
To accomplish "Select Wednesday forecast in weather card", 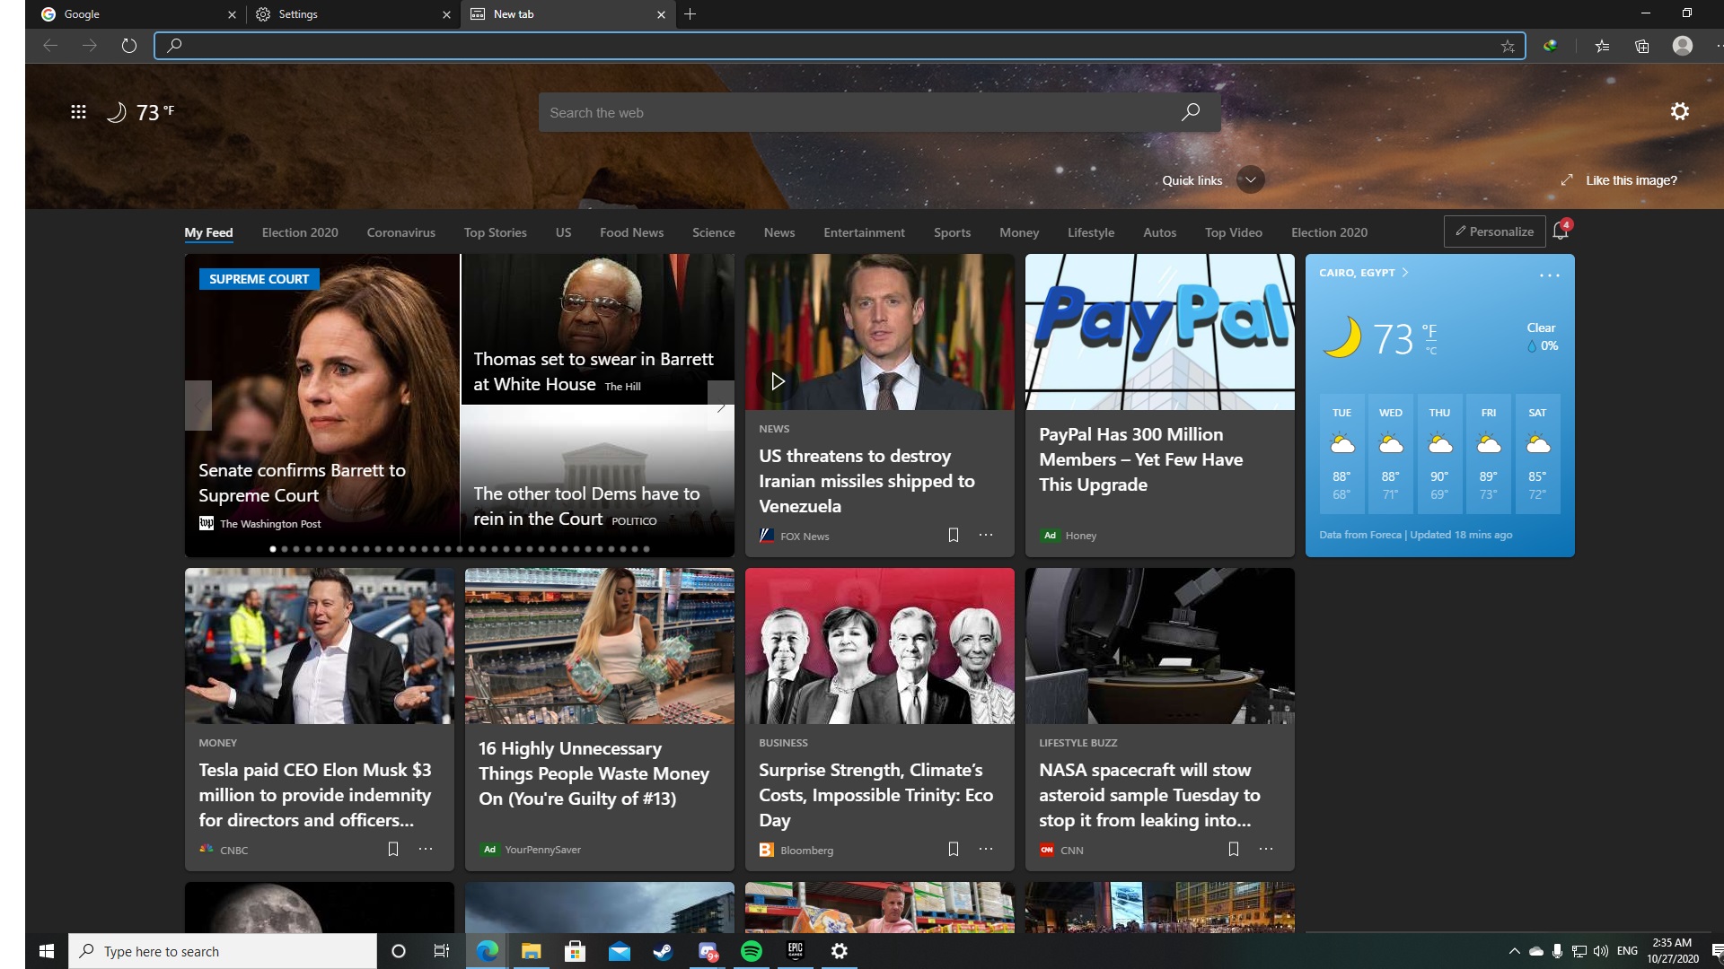I will pos(1390,454).
